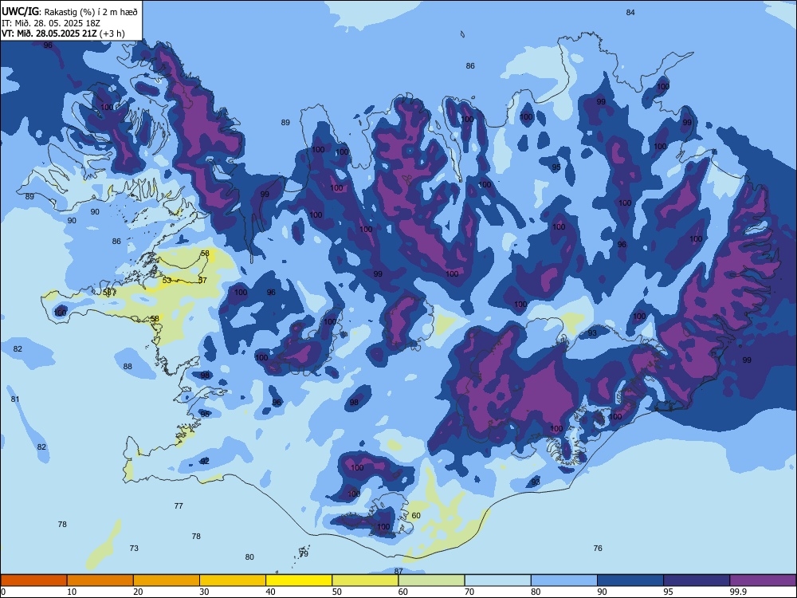Click the valid time line 'VT: Mið. 28.05.2025 21Z (+3 h)'
The width and height of the screenshot is (797, 598).
pyautogui.click(x=63, y=33)
